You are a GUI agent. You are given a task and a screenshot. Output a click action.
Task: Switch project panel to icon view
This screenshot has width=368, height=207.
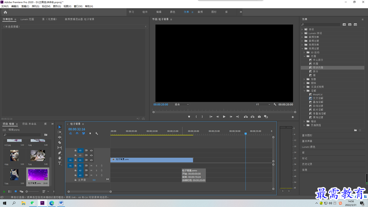click(x=16, y=192)
